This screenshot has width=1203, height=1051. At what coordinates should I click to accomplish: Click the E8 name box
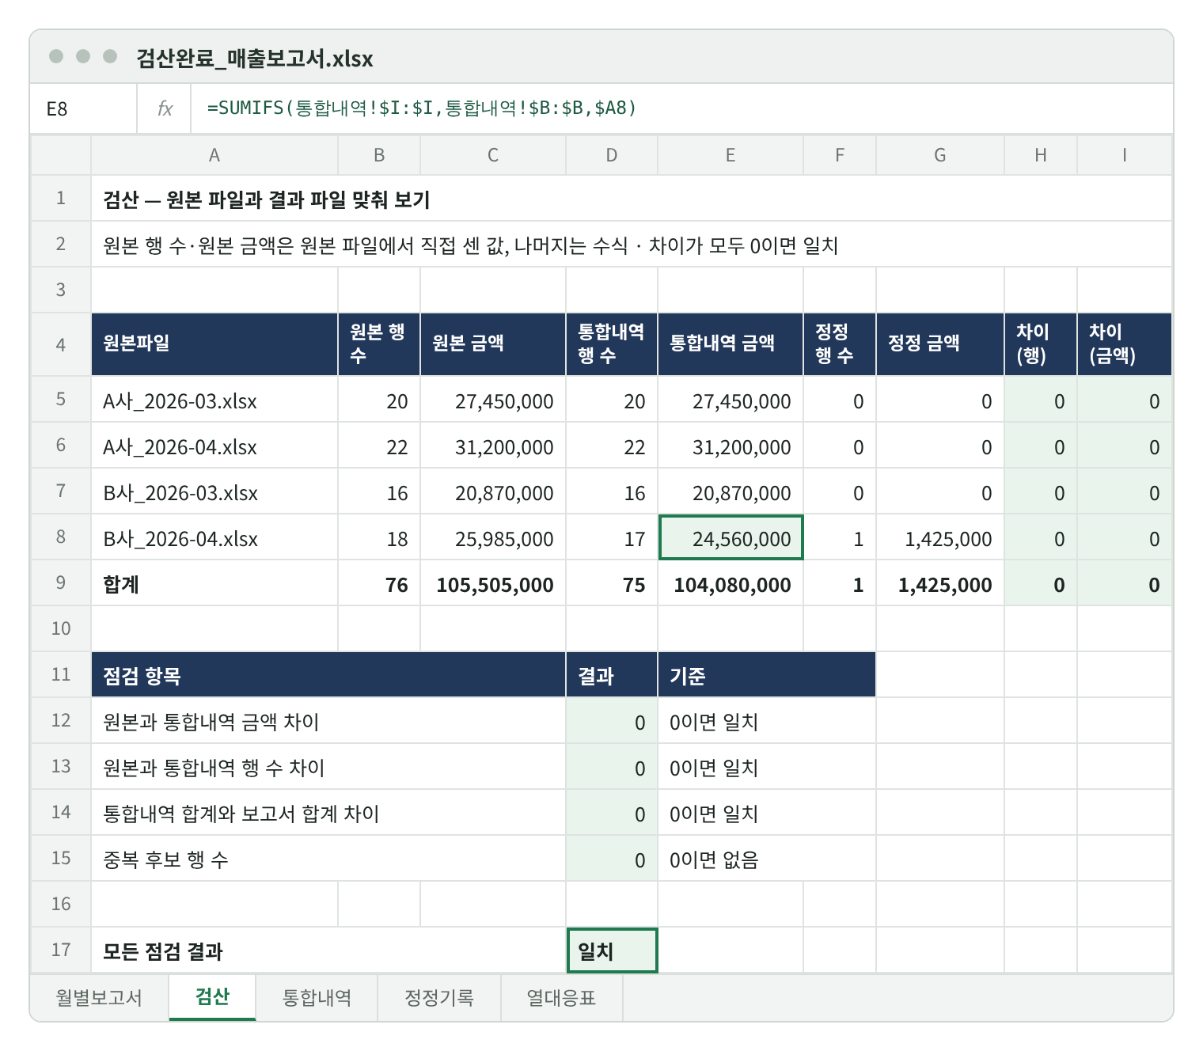[83, 108]
